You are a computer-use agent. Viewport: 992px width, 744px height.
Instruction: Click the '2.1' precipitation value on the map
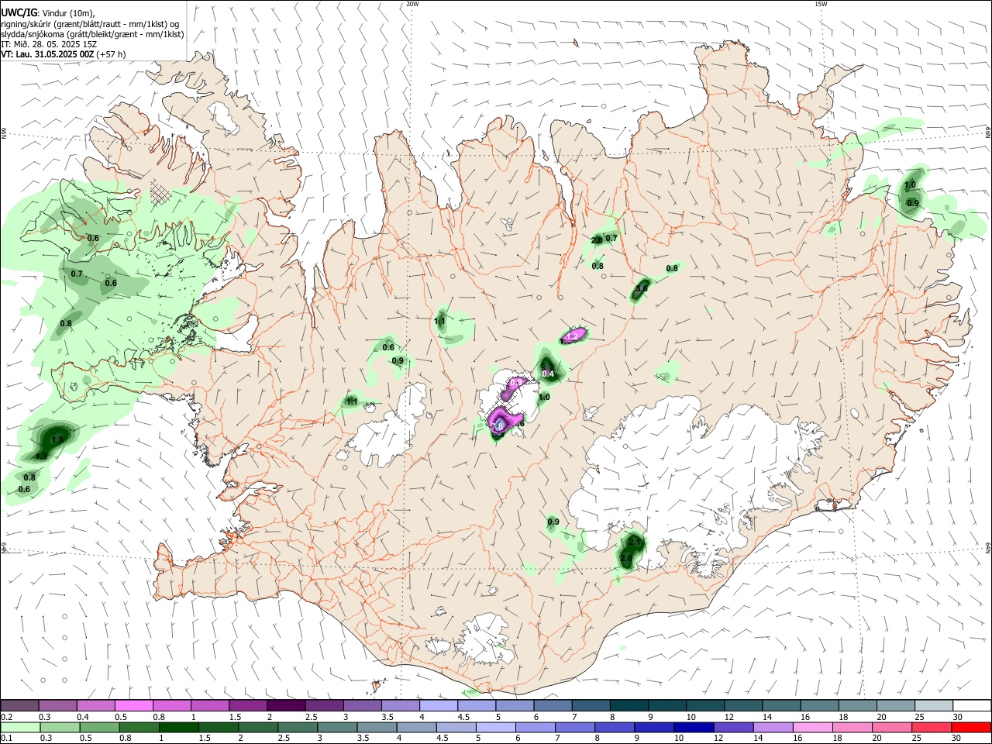click(635, 542)
